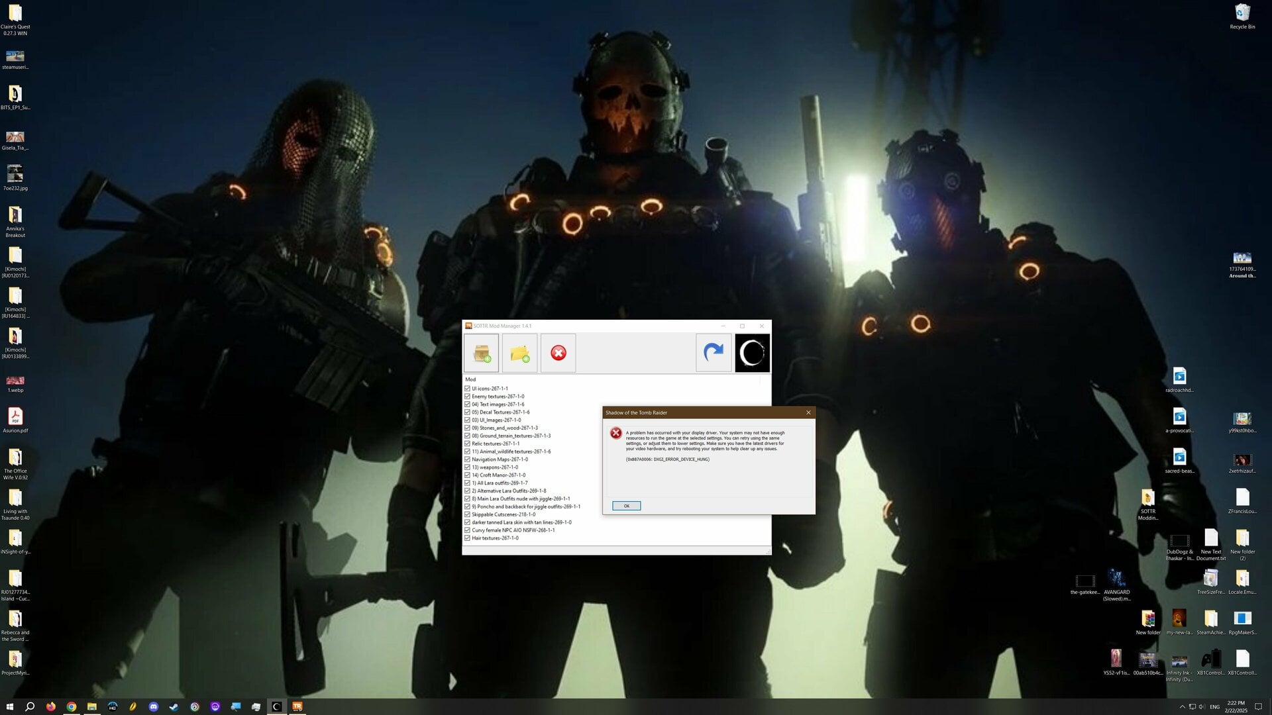Select the ProjectMyri desktop icon
The image size is (1272, 715).
tap(15, 663)
